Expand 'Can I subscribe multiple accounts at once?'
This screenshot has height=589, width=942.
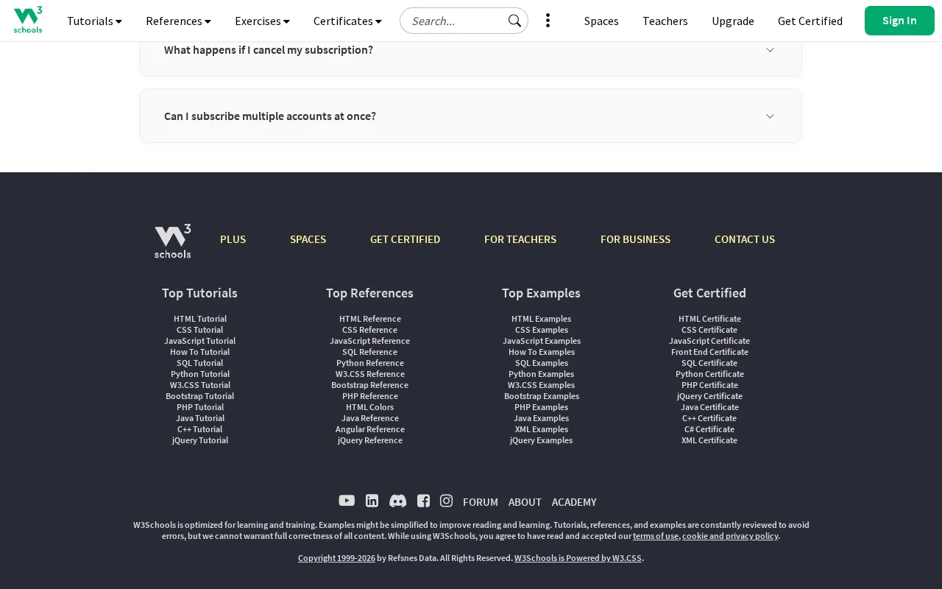pos(471,116)
